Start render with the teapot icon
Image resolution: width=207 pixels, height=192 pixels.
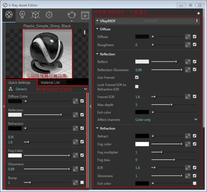[x=72, y=15]
